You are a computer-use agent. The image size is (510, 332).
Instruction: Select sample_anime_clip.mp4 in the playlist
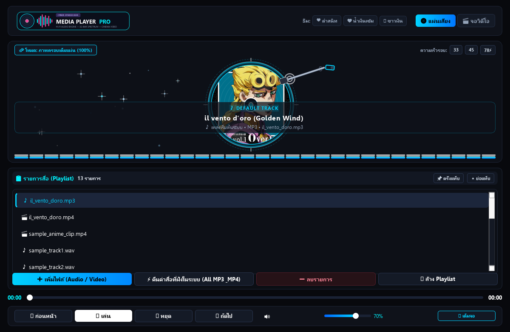click(252, 234)
